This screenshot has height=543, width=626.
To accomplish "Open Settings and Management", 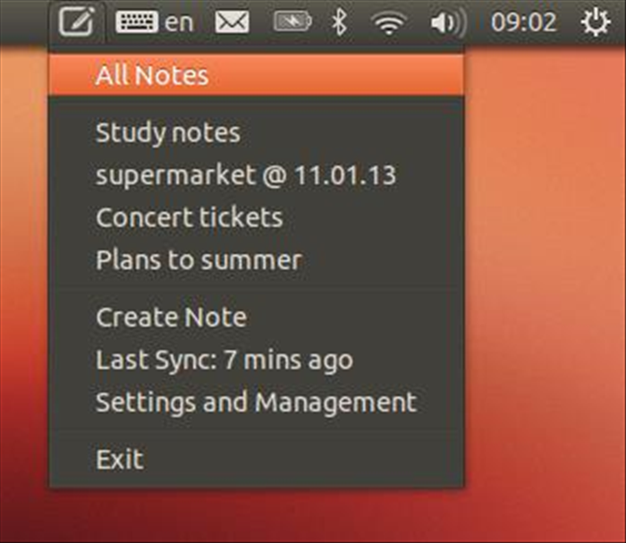I will pos(257,402).
